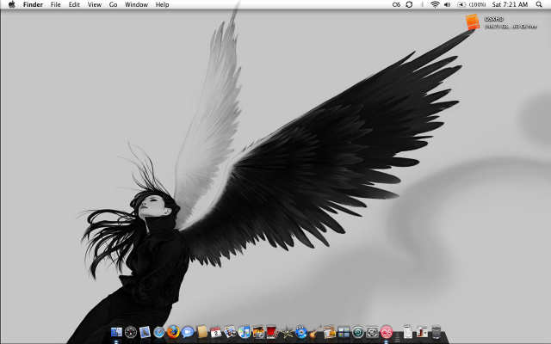Launch iTunes from the Dock
551x344 pixels.
(244, 332)
